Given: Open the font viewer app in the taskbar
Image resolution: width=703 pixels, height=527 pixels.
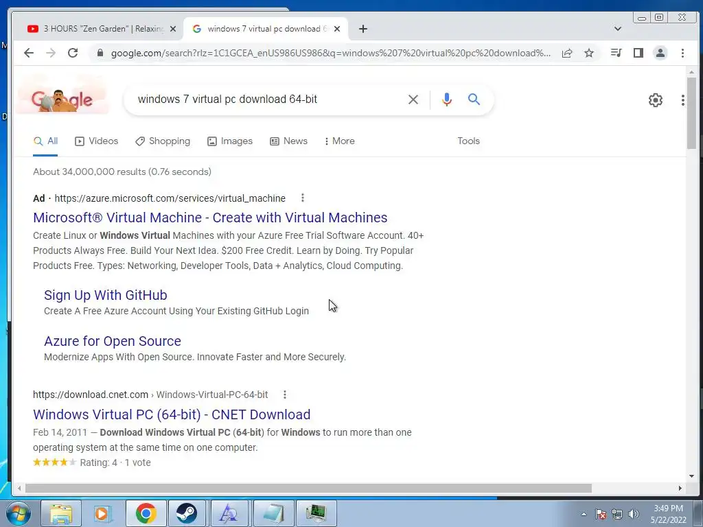Looking at the screenshot, I should pyautogui.click(x=229, y=513).
